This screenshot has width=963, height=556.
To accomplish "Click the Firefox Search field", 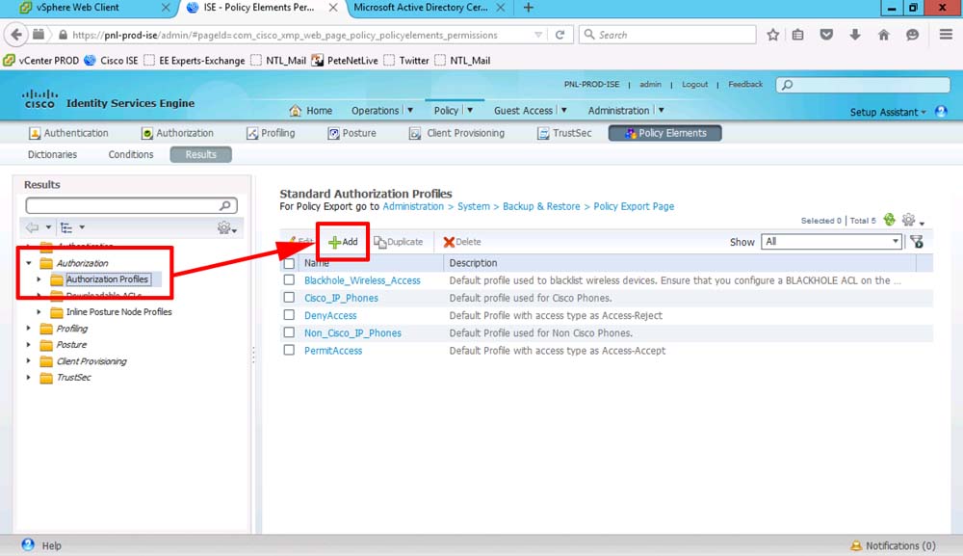I will point(667,35).
